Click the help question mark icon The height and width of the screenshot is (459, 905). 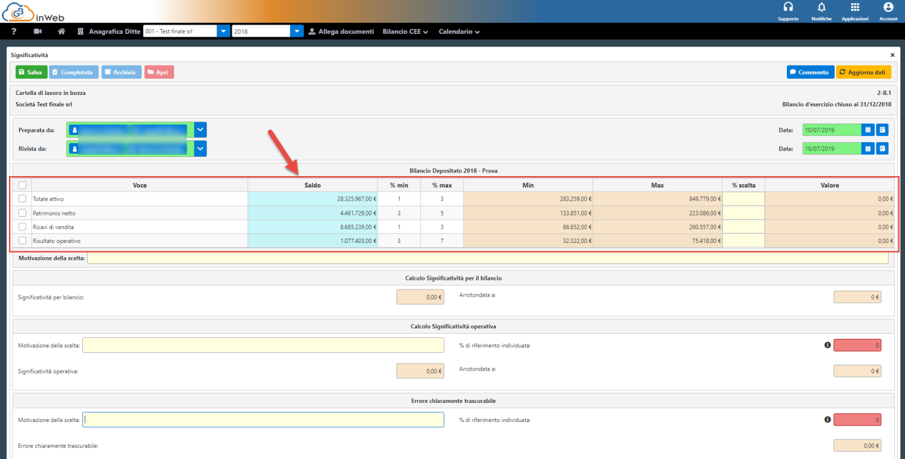[14, 31]
